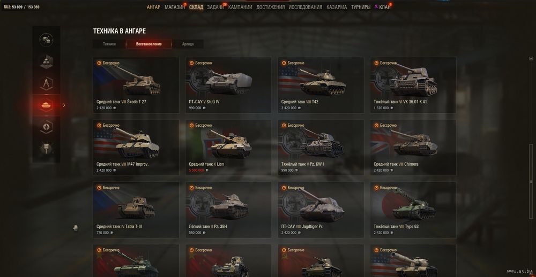Select the paintbrush customization sidebar icon
Image resolution: width=536 pixels, height=277 pixels.
pos(46,149)
